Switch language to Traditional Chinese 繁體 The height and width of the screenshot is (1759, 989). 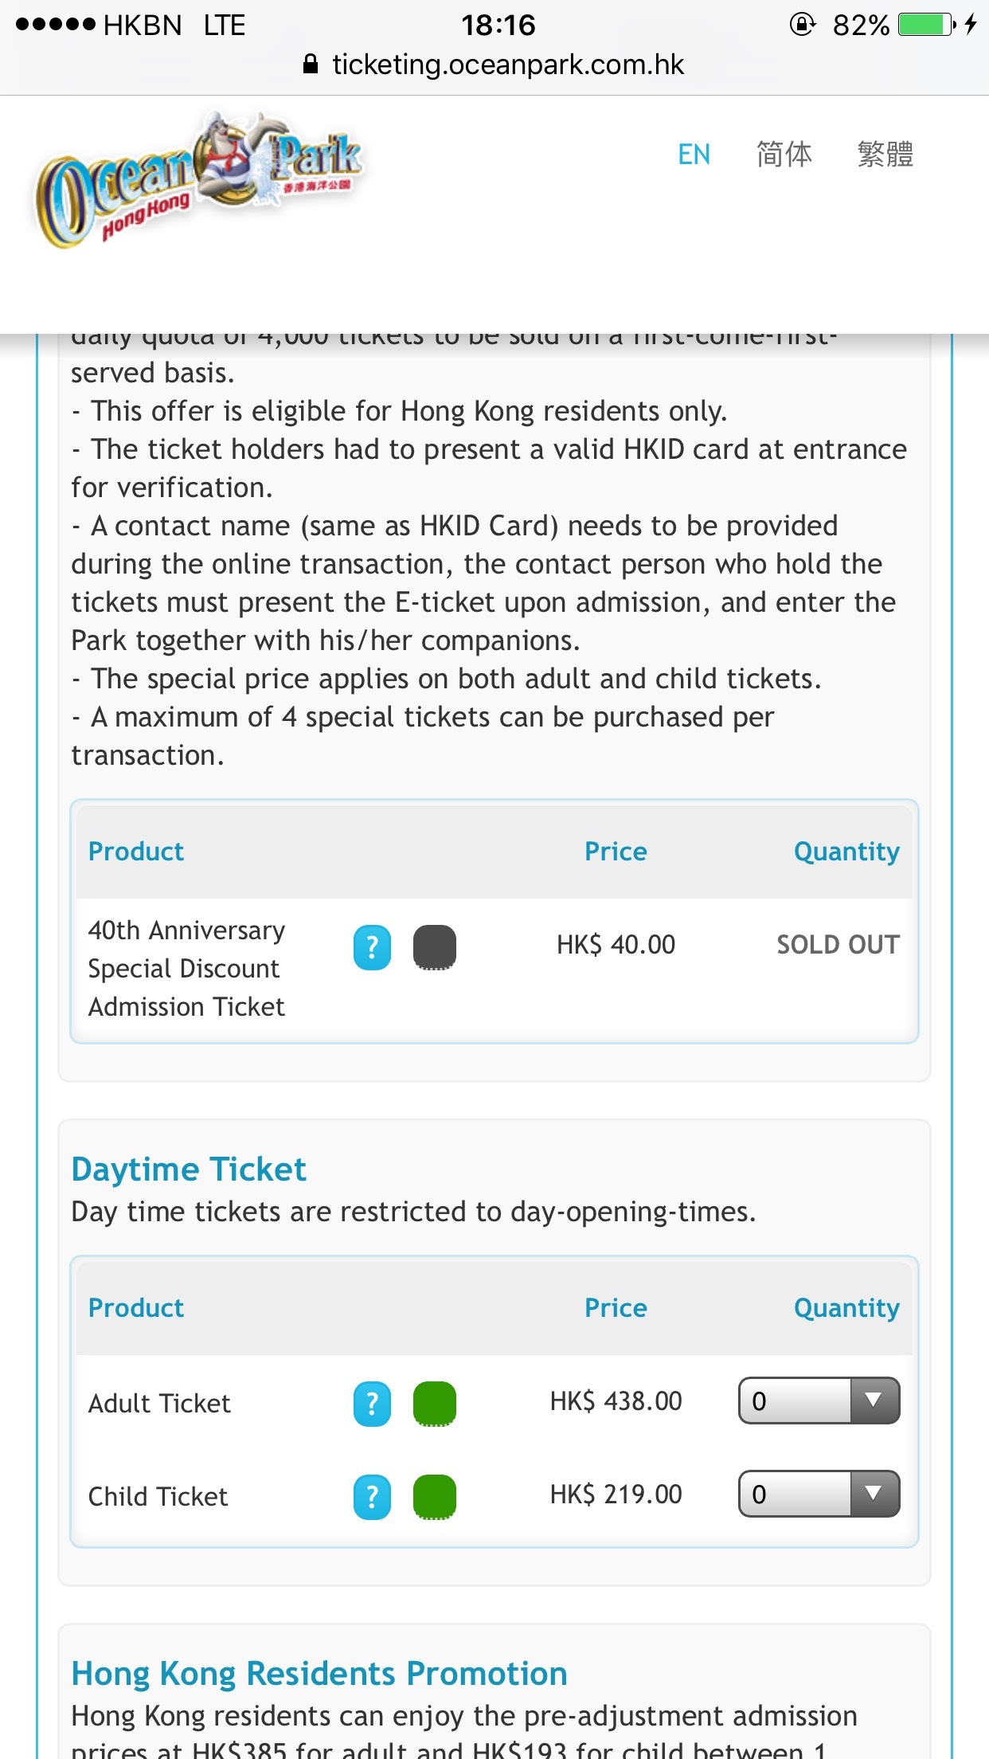pyautogui.click(x=885, y=154)
